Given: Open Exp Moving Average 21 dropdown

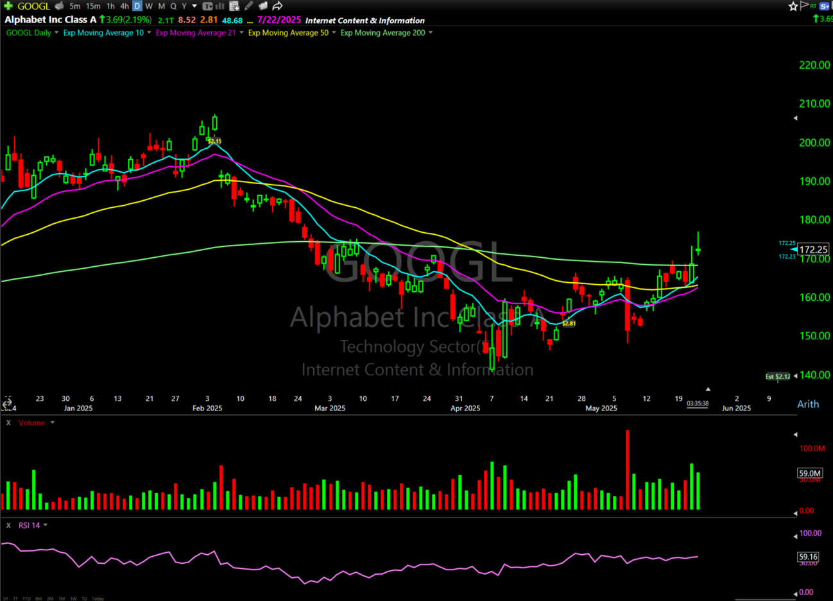Looking at the screenshot, I should 241,33.
